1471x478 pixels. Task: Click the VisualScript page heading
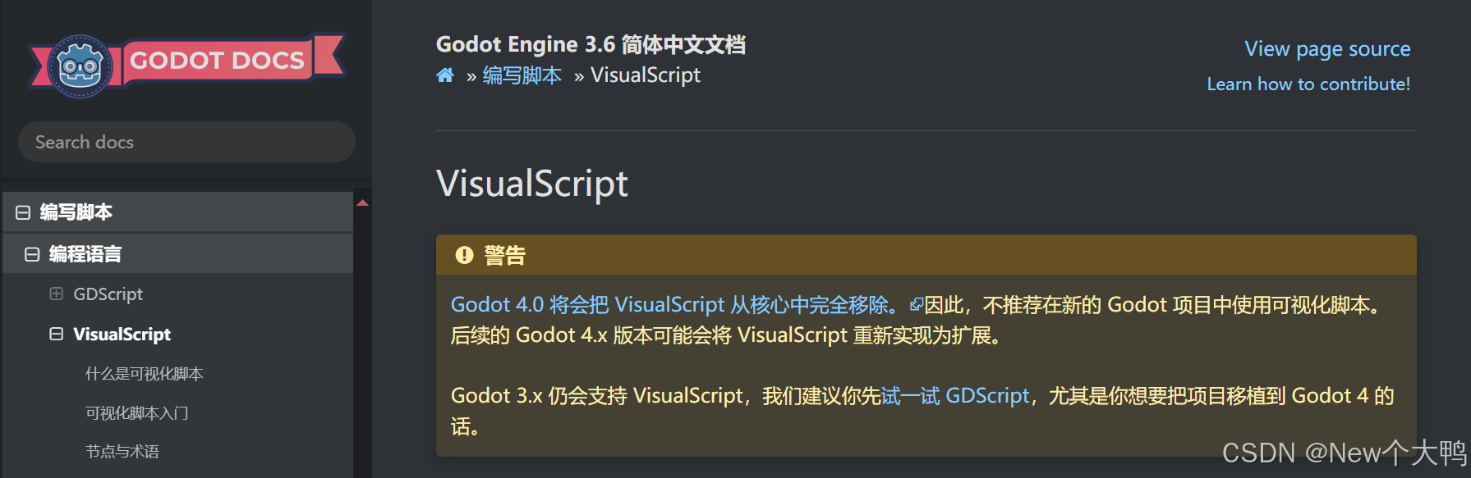tap(532, 184)
